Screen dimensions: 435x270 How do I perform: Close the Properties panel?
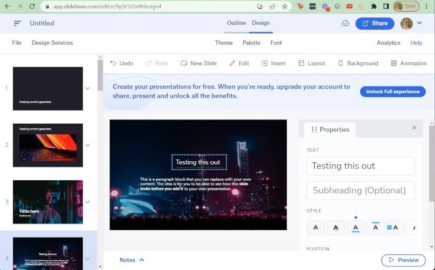(414, 128)
